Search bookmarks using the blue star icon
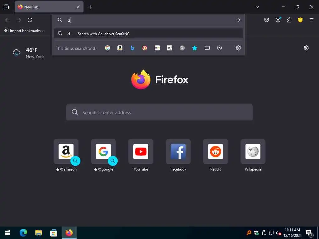319x239 pixels. pyautogui.click(x=195, y=48)
